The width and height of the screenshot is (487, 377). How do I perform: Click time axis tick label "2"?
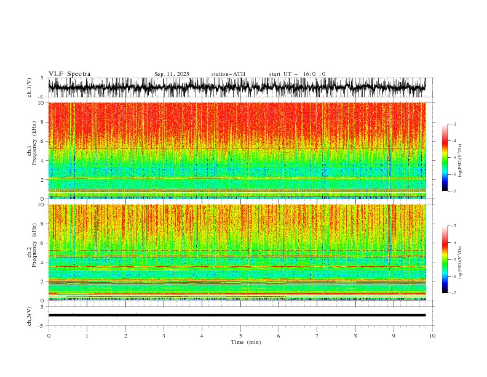[125, 336]
